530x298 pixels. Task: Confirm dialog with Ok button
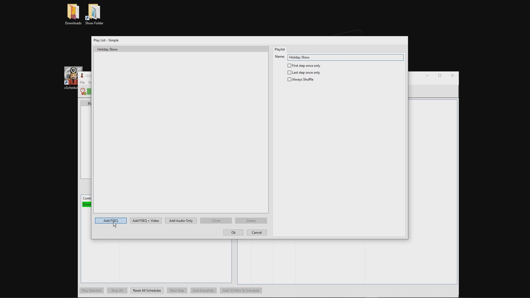[x=233, y=233]
